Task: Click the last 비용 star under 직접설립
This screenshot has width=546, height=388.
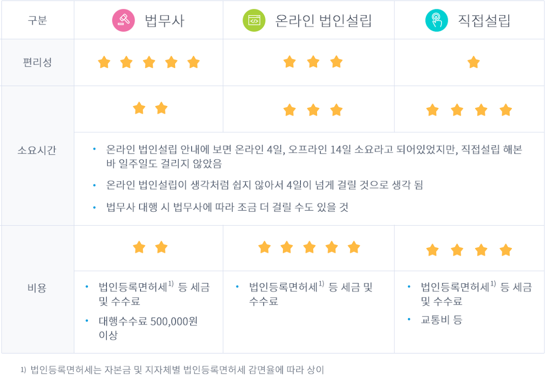Action: [505, 250]
